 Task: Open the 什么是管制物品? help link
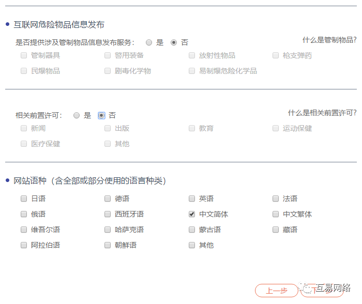click(x=329, y=40)
